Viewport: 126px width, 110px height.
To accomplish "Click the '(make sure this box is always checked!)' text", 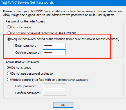I will tap(93, 39).
